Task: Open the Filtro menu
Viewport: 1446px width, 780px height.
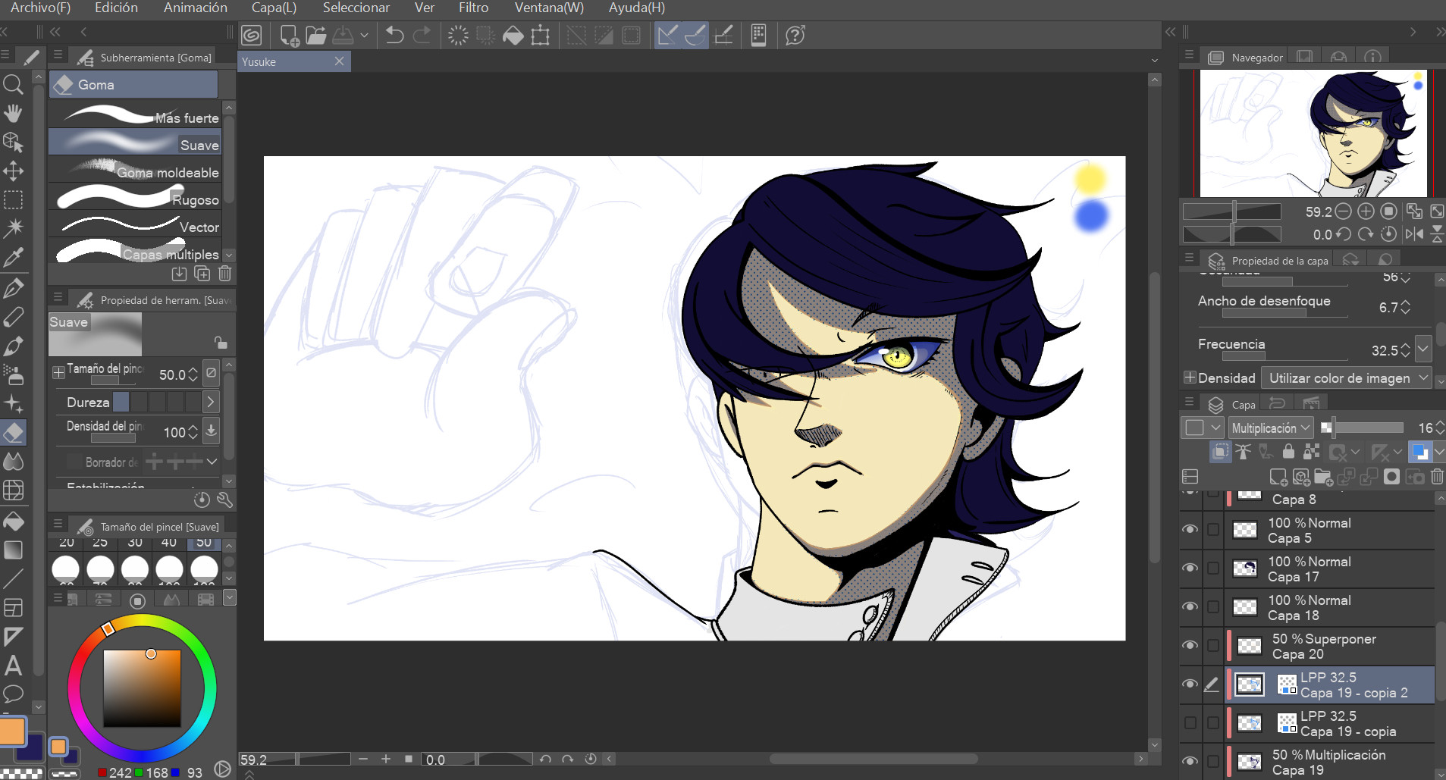Action: 473,8
